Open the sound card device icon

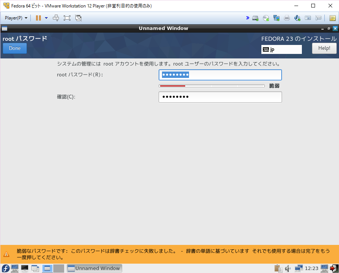click(297, 18)
